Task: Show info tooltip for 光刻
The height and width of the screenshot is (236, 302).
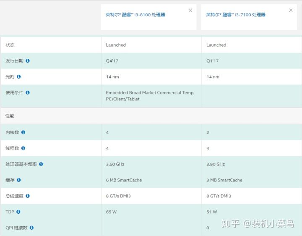Action: 19,77
